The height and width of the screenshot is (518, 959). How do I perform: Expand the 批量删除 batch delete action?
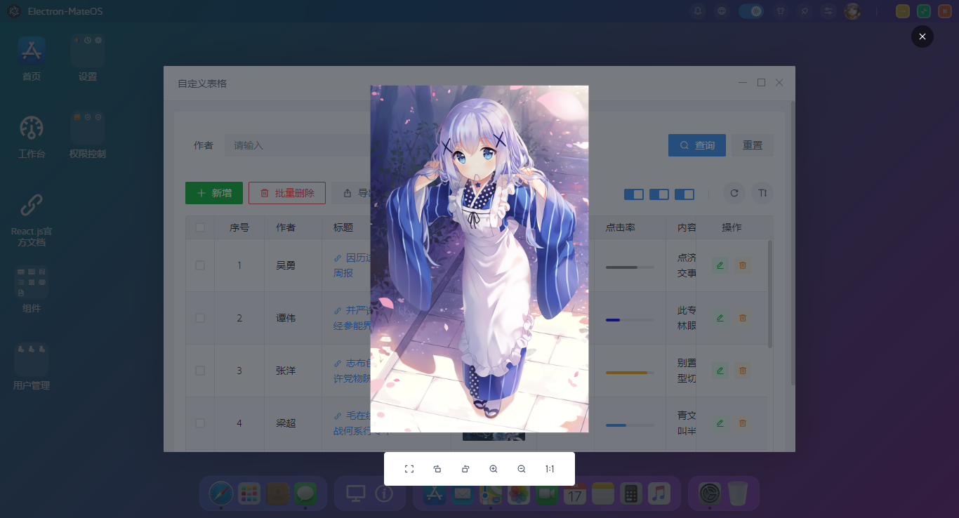[286, 192]
